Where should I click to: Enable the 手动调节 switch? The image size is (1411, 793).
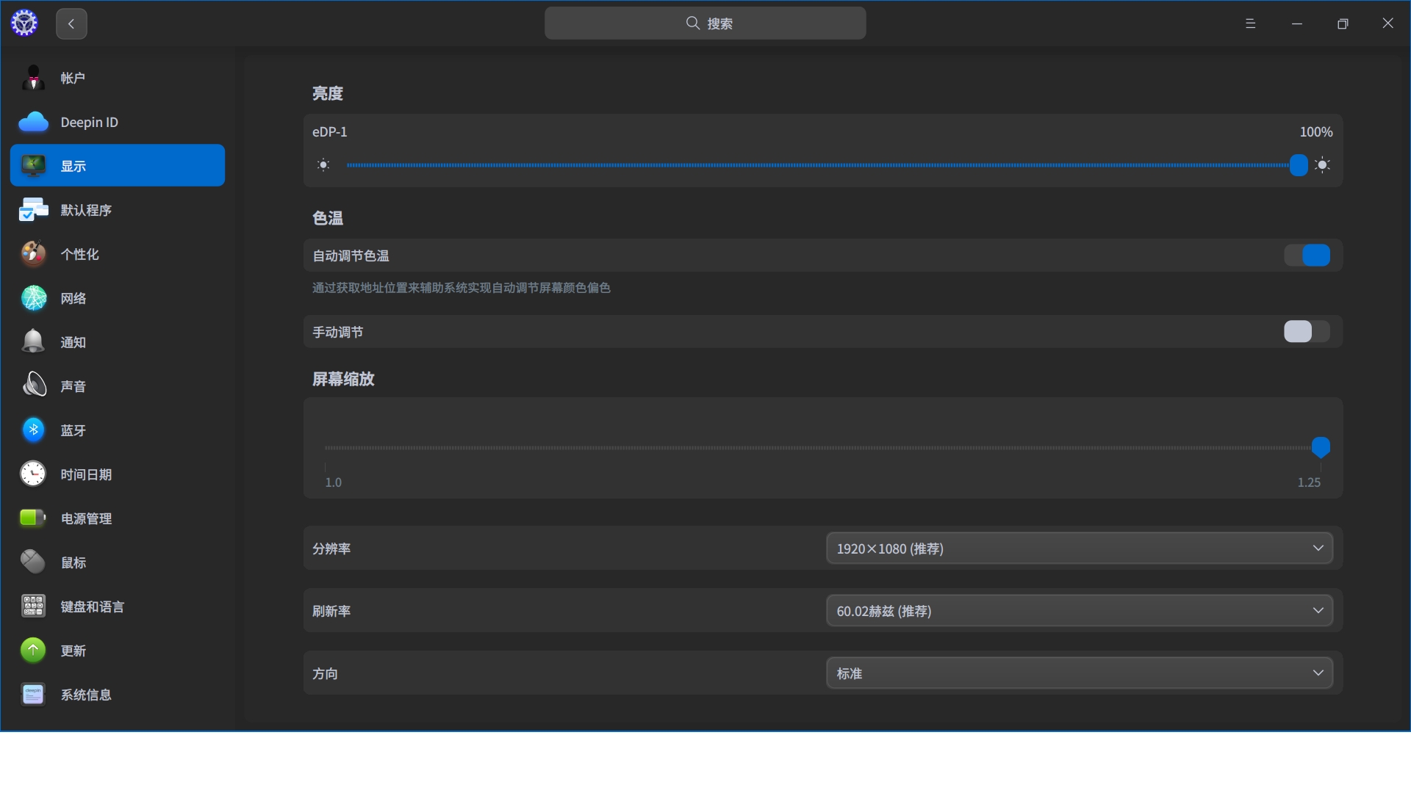(1307, 332)
